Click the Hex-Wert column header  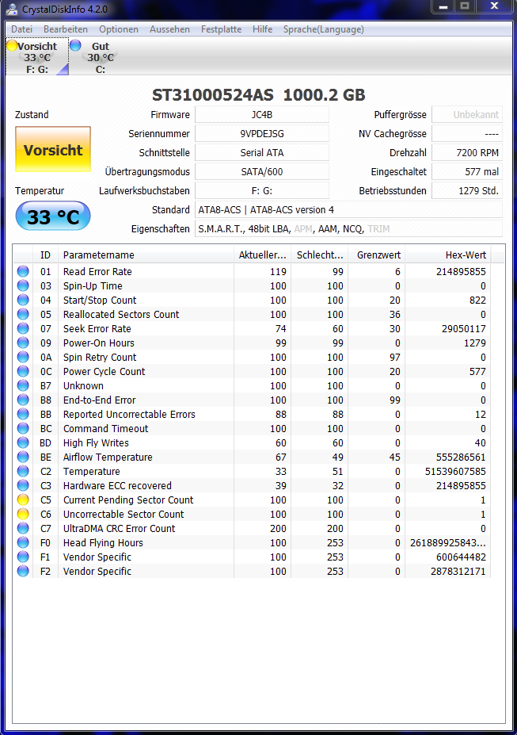point(448,255)
